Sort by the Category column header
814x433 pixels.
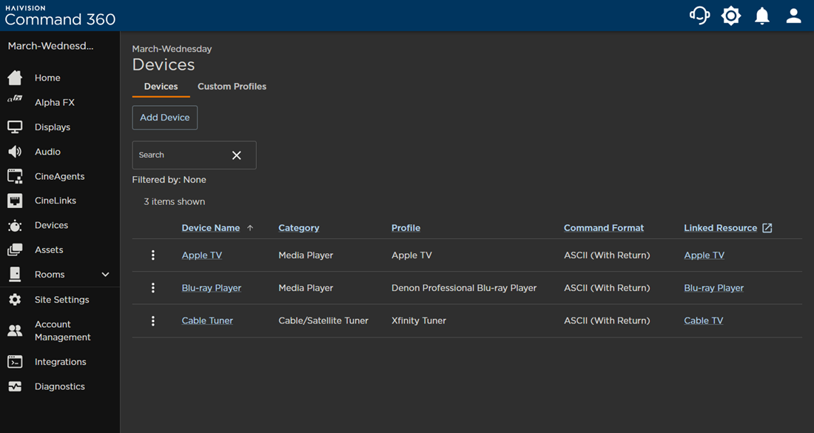298,228
